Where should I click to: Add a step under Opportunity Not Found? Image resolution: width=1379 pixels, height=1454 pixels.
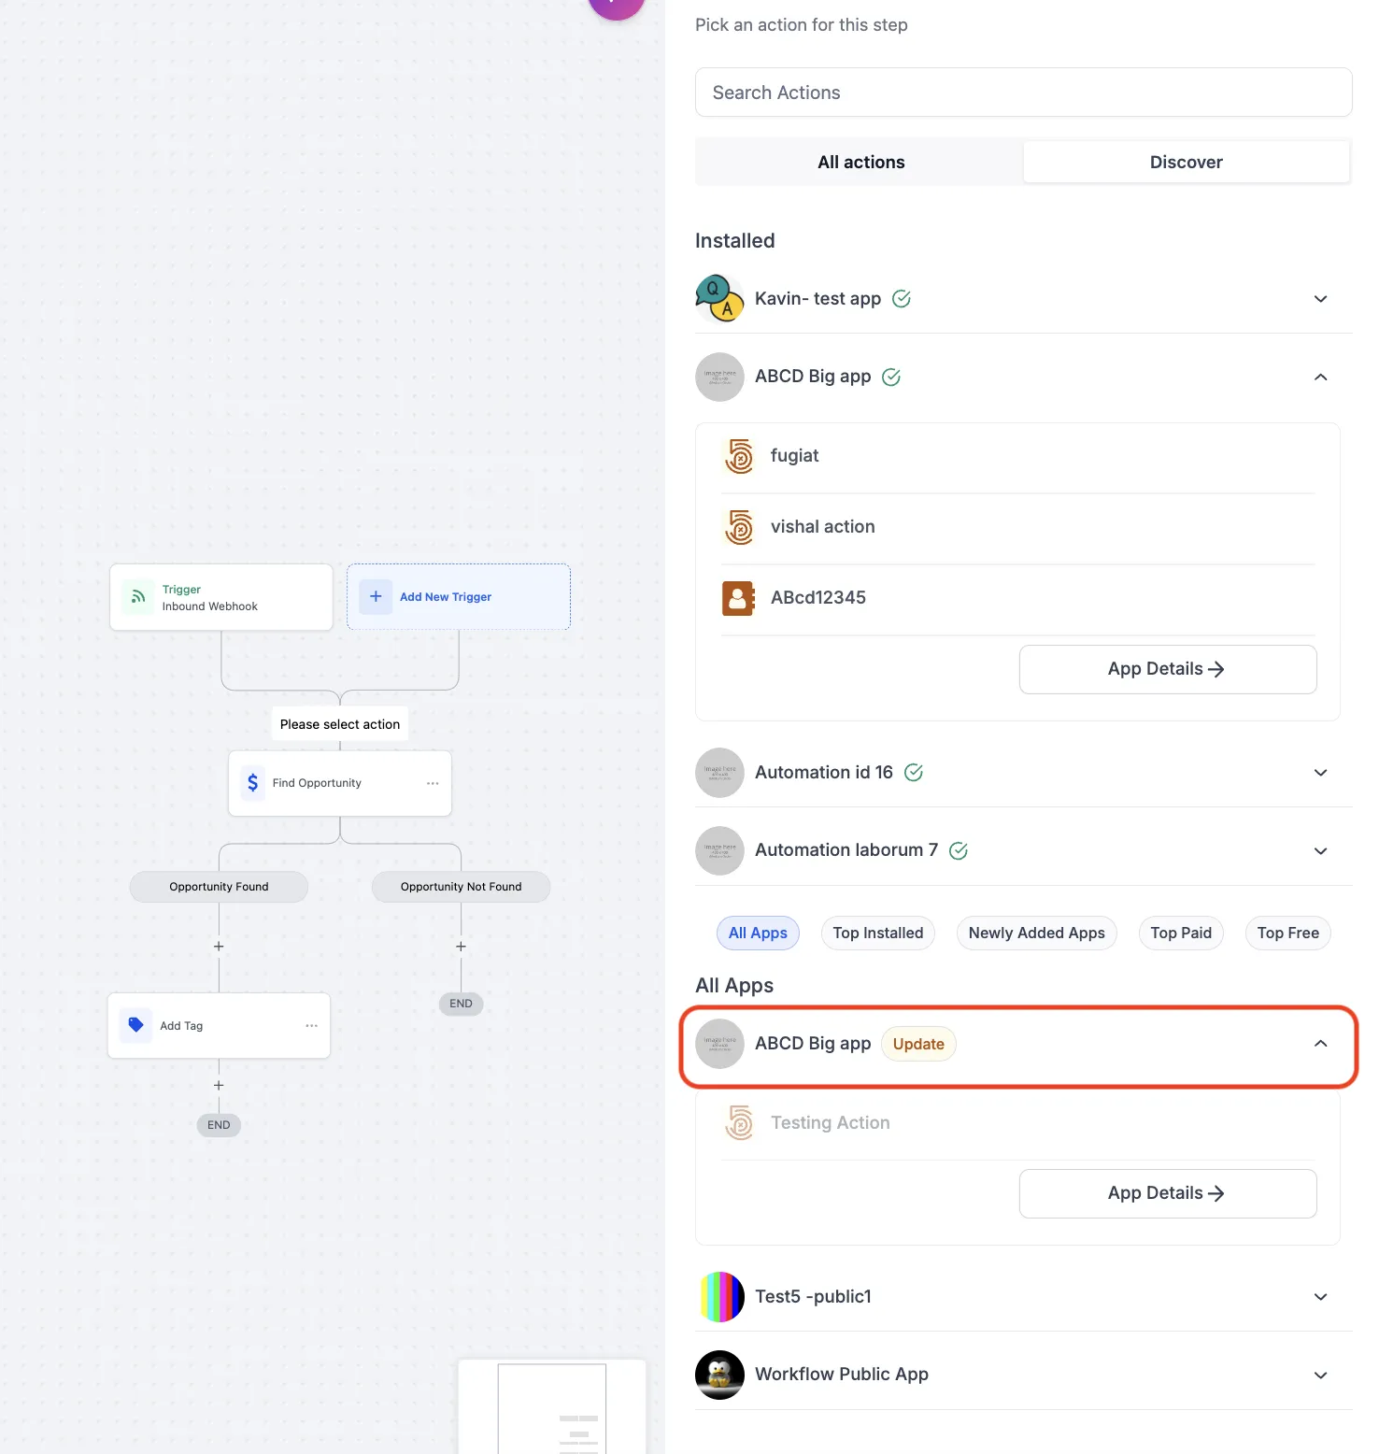coord(461,947)
